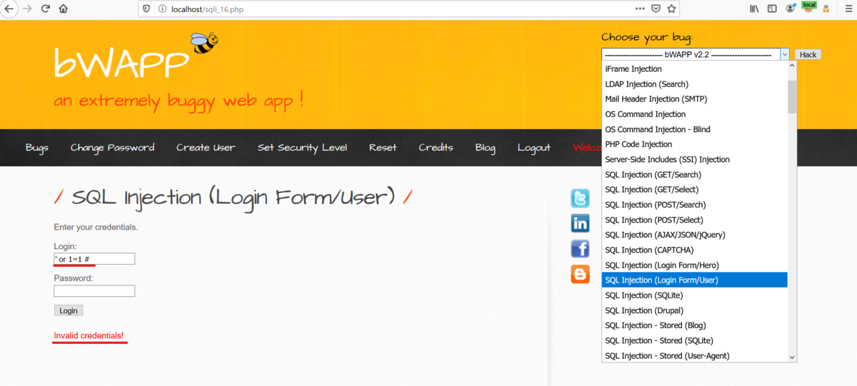The width and height of the screenshot is (857, 386).
Task: Click the extension icon labeled local
Action: pyautogui.click(x=808, y=7)
